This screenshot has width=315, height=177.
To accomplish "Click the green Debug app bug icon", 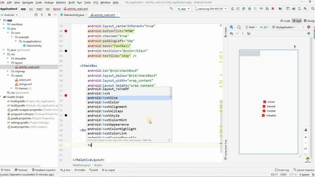I will 250,9.
